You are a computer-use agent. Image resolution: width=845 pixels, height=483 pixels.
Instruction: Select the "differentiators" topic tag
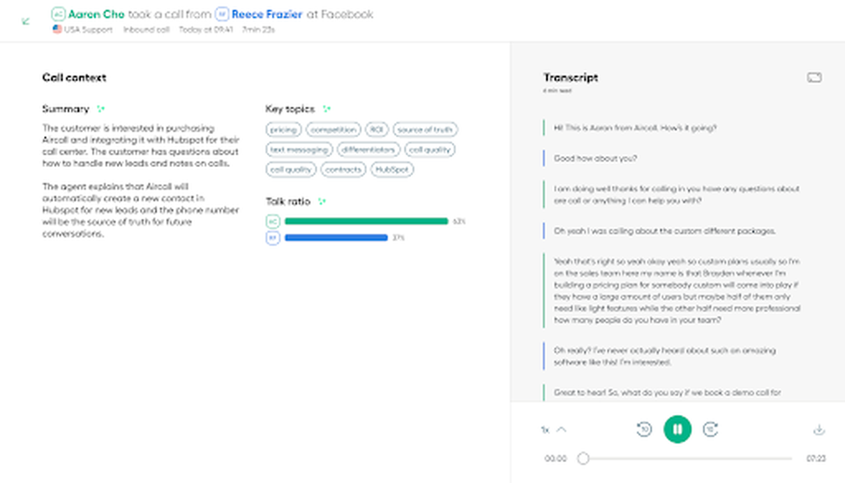pos(369,150)
